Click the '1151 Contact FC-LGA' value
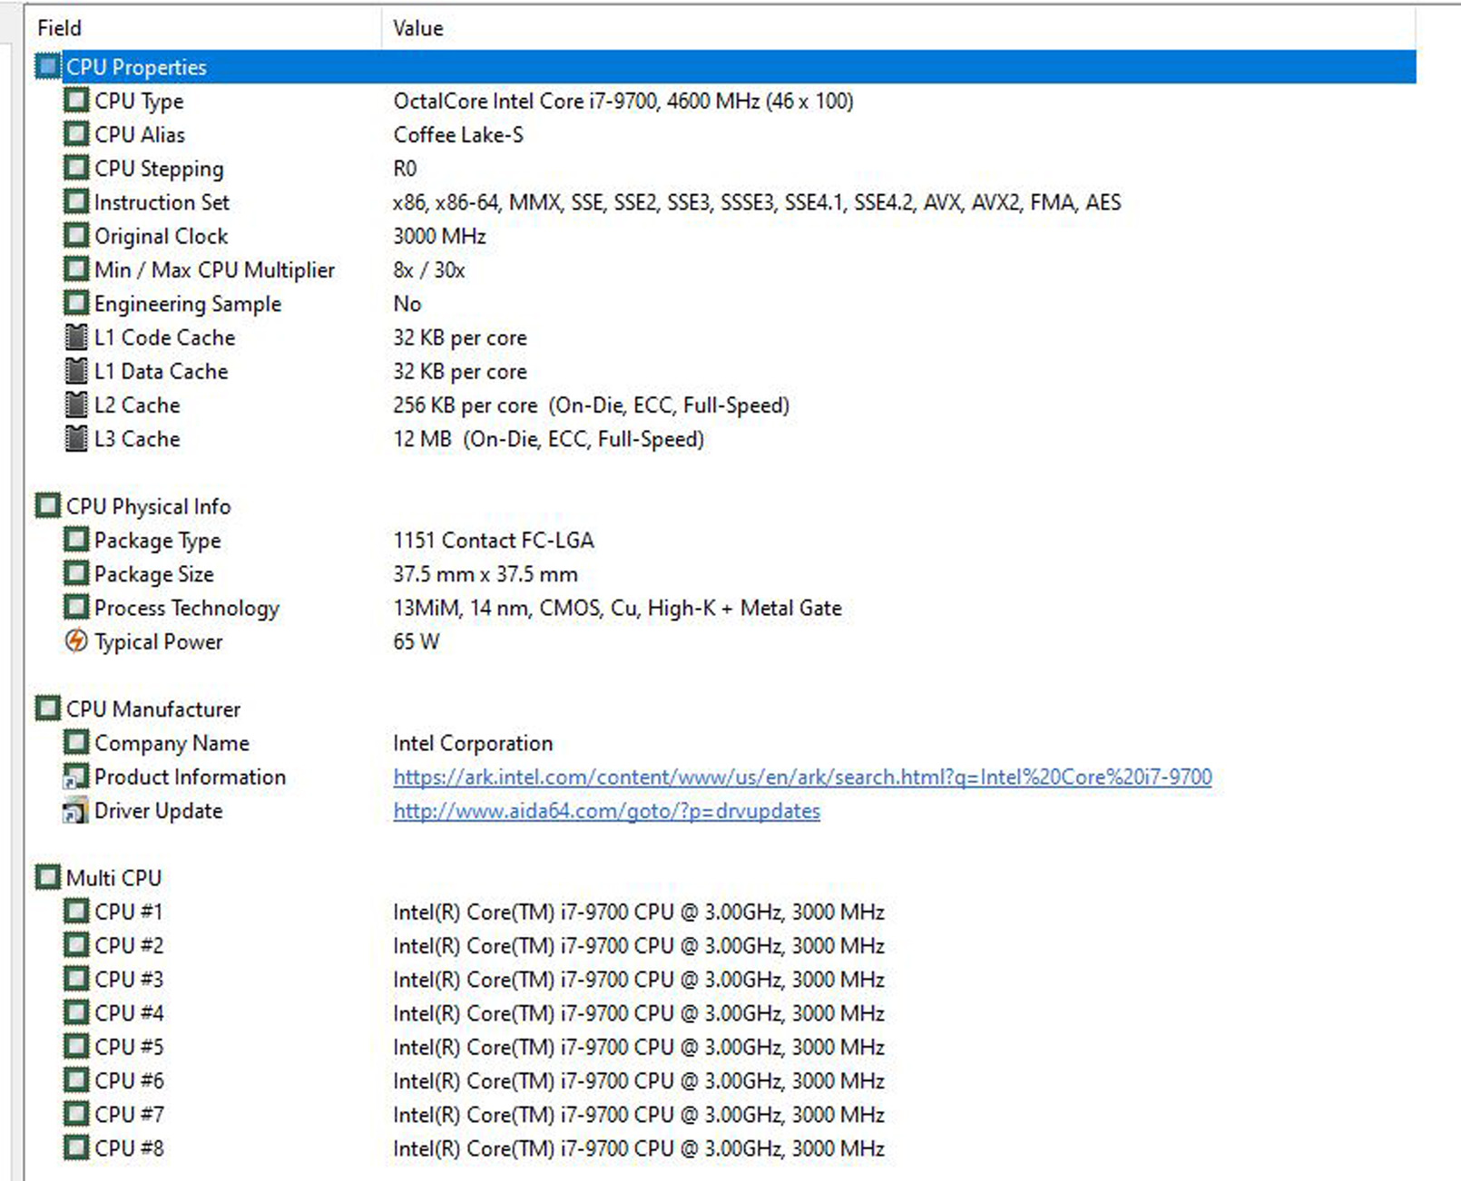This screenshot has width=1461, height=1181. (494, 540)
